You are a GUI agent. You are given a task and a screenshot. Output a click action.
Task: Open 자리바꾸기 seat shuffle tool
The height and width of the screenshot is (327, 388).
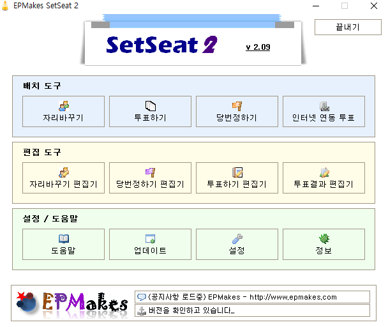63,112
